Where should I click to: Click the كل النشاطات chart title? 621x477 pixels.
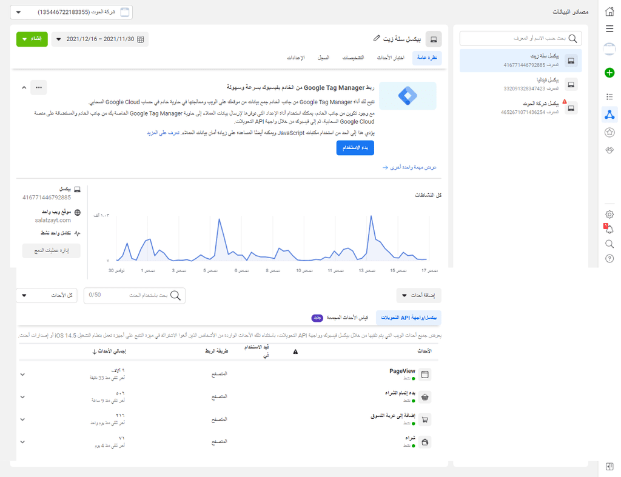(x=428, y=195)
